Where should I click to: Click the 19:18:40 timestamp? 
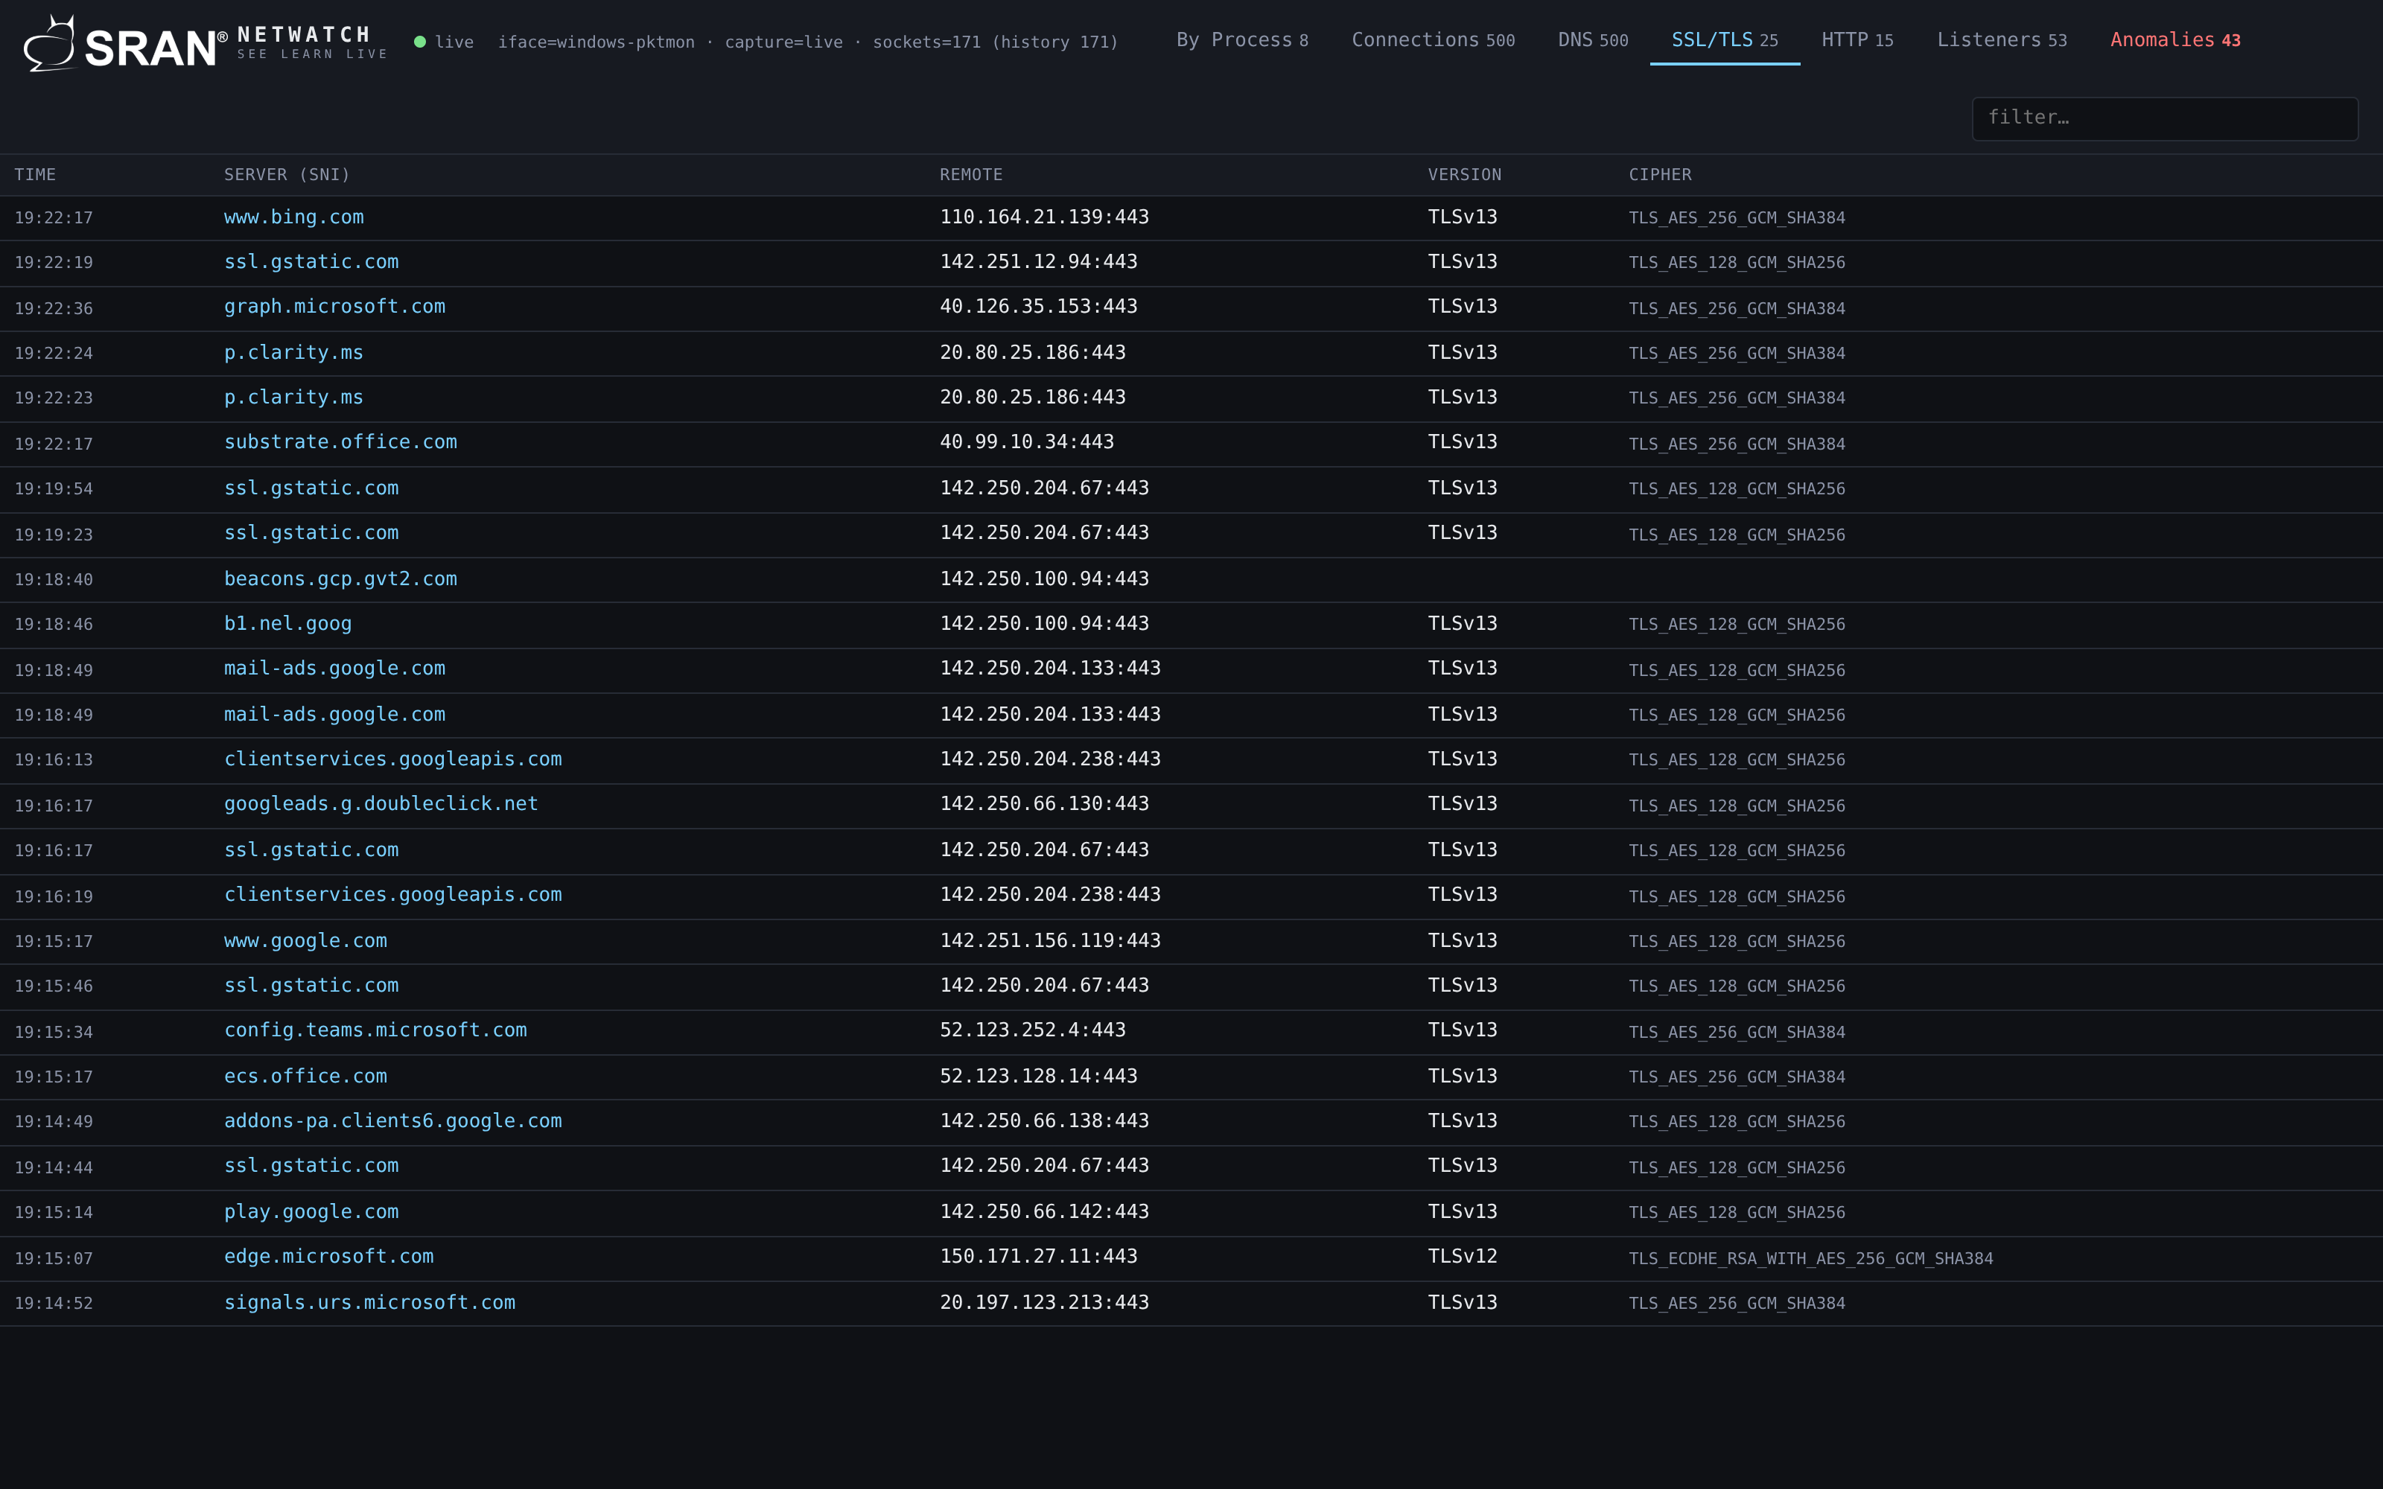[x=53, y=580]
